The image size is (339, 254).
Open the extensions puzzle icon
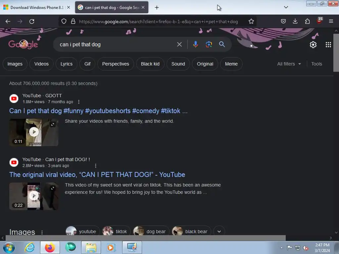tap(307, 21)
